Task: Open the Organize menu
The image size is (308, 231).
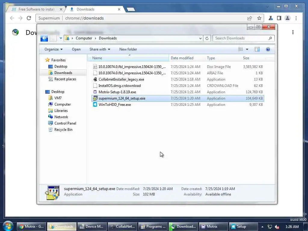Action: [x=54, y=49]
